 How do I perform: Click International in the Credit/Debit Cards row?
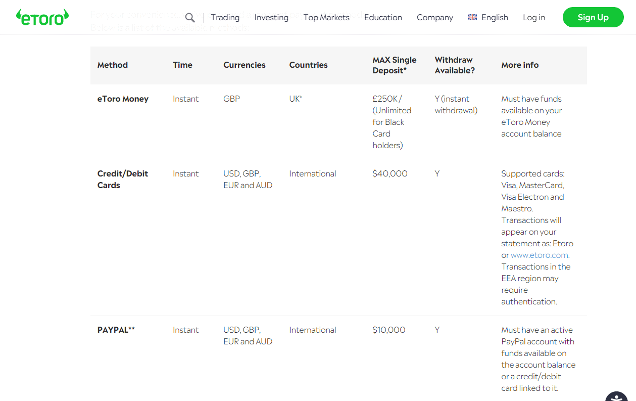(312, 173)
